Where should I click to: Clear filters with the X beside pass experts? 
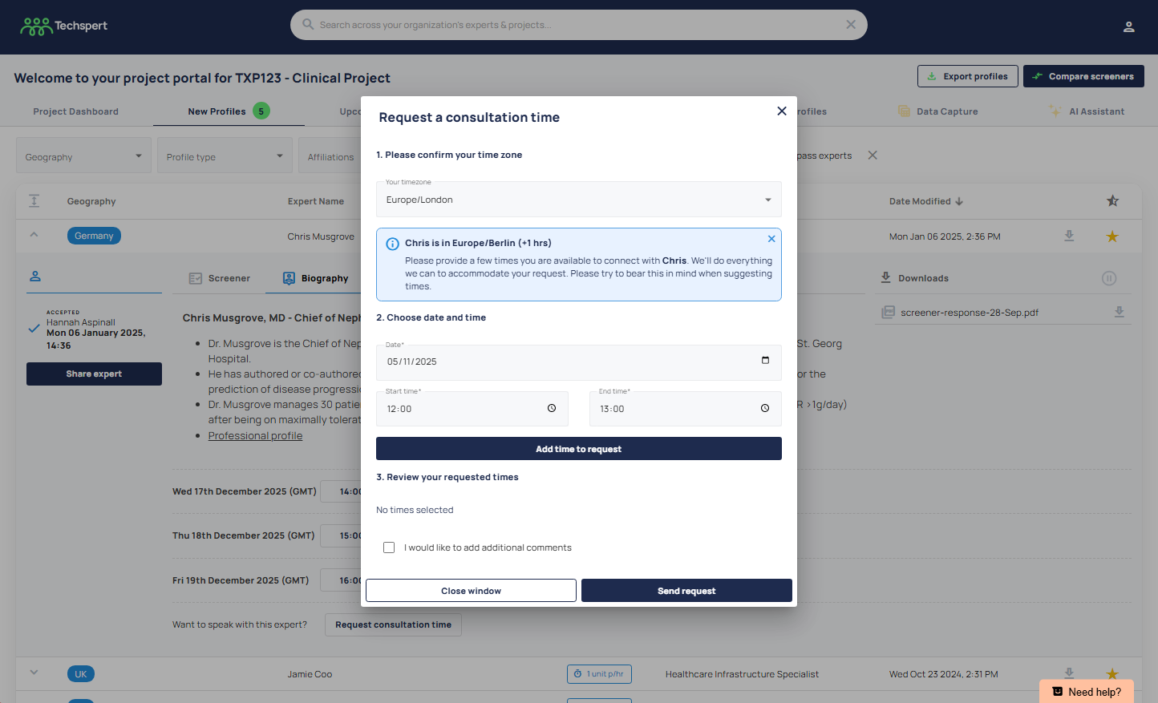click(x=873, y=156)
